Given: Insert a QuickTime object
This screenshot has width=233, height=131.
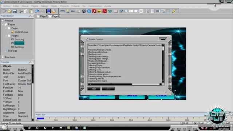Looking at the screenshot, I should [89, 11].
